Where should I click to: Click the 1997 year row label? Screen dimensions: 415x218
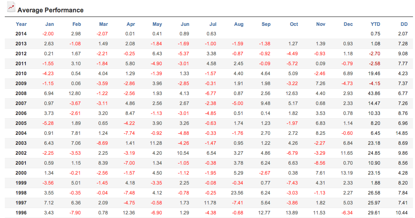click(21, 203)
